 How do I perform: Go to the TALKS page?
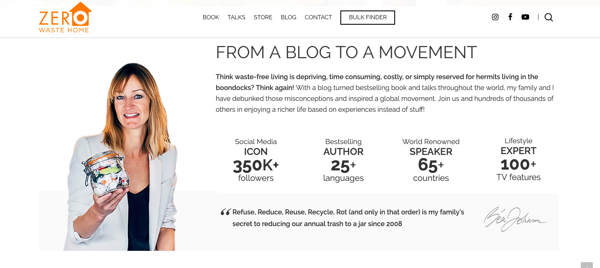(x=236, y=17)
